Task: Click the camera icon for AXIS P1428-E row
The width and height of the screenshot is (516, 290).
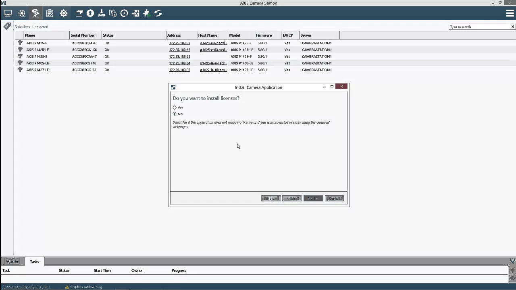Action: coord(20,56)
